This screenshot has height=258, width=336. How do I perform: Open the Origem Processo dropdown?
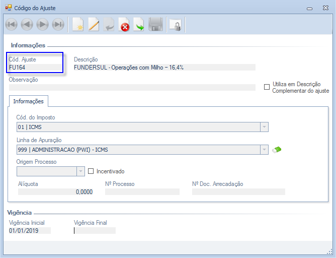80,171
